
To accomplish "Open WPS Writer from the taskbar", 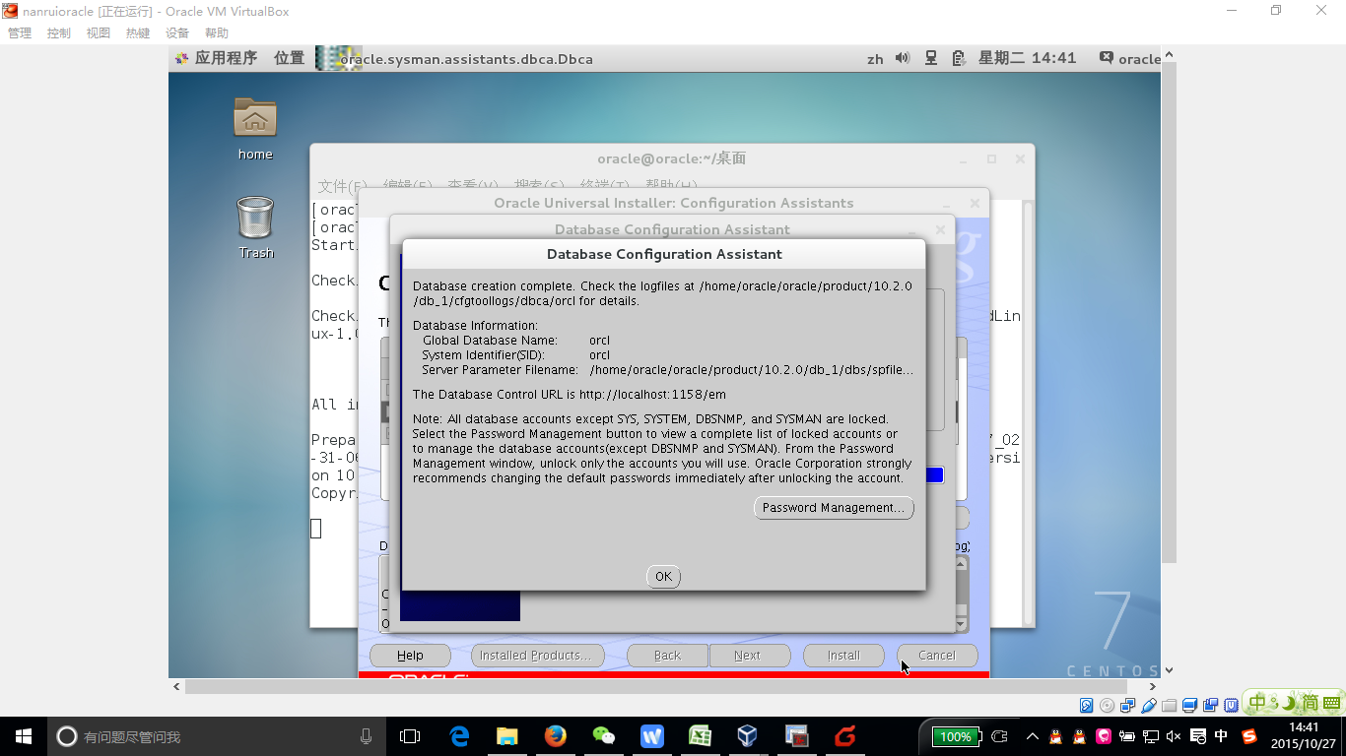I will tap(652, 736).
